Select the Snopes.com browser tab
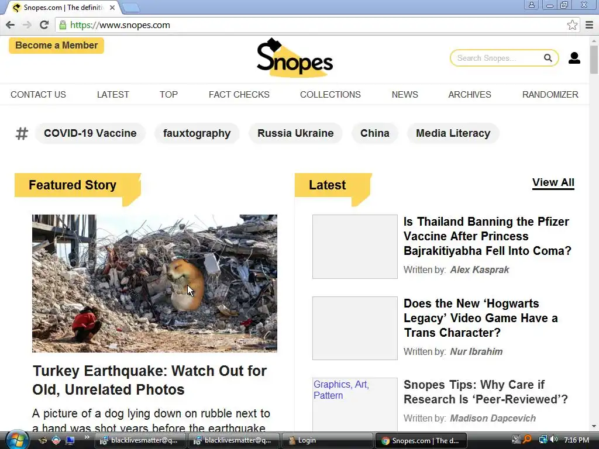Screen dimensions: 599x449 click(63, 8)
